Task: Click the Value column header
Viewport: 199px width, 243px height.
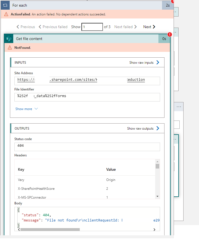Action: pyautogui.click(x=111, y=170)
